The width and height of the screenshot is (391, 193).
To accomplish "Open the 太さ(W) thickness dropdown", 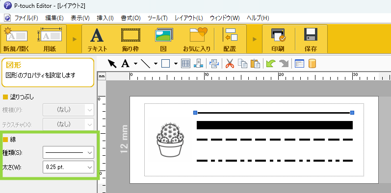I will 69,167.
